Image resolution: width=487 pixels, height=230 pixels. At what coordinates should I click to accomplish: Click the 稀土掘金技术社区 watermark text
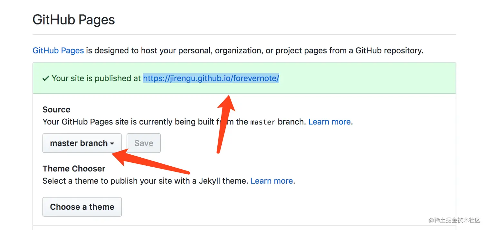coord(454,220)
